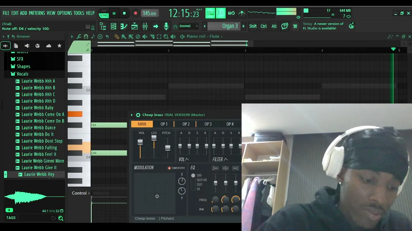Image resolution: width=412 pixels, height=231 pixels.
Task: Toggle the piano roll magnet snap
Action: (x=86, y=37)
